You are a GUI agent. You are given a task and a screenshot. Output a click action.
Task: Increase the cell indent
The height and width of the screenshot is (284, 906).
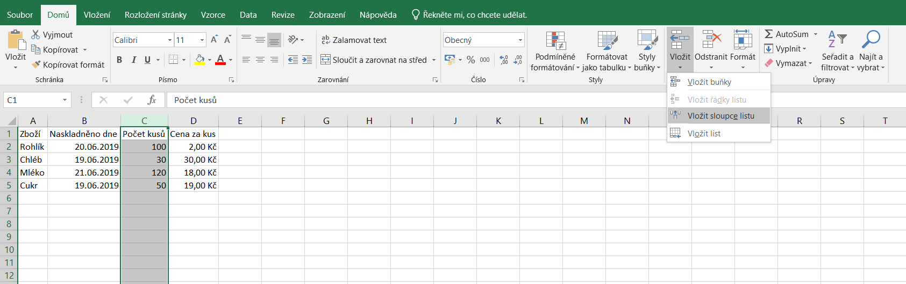[x=307, y=60]
